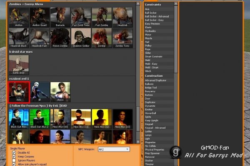Select the Physical Properties tool
Viewport: 250px width, 166px height.
(159, 150)
